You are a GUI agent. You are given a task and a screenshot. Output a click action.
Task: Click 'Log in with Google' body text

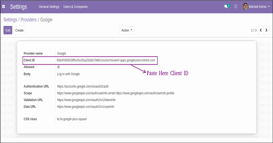pos(68,74)
